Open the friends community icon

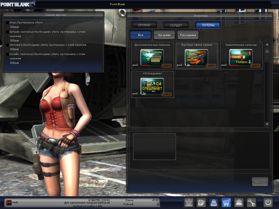click(239, 202)
